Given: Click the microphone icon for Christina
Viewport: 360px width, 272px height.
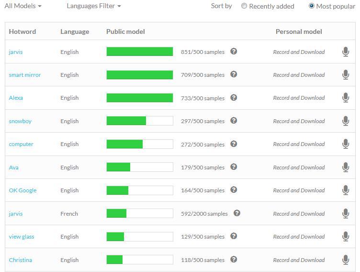Looking at the screenshot, I should point(346,260).
